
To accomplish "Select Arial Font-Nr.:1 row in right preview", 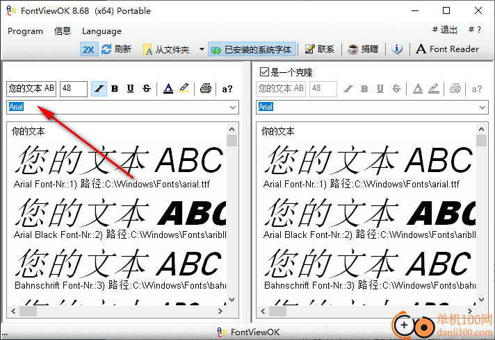I will [x=361, y=184].
